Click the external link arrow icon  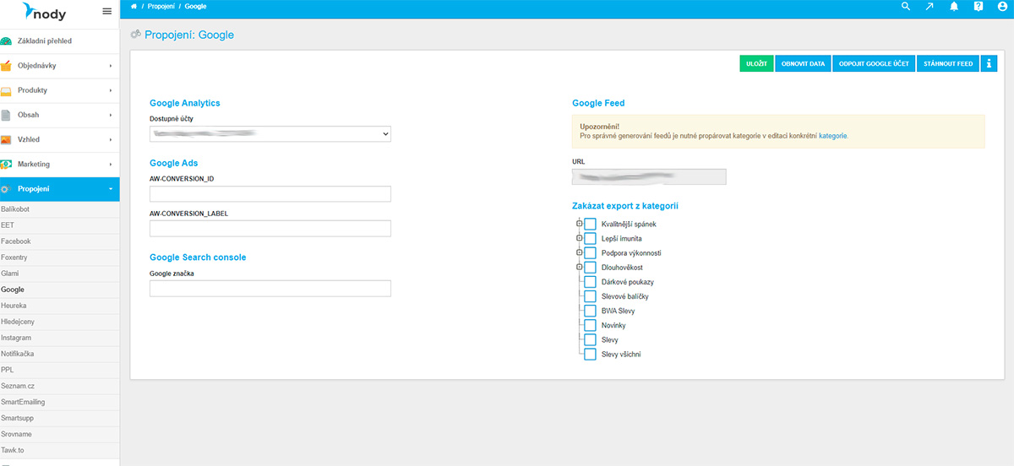pos(929,7)
